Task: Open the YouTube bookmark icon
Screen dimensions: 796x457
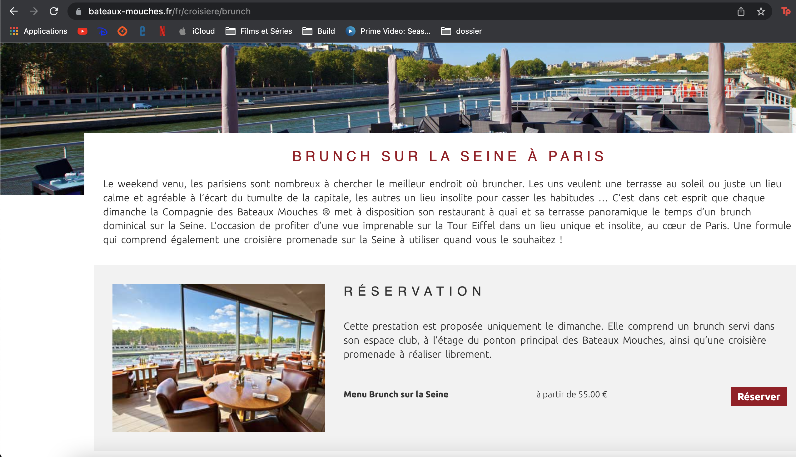Action: pos(82,31)
